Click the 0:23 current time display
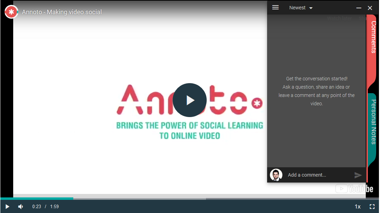The image size is (380, 213). point(36,206)
